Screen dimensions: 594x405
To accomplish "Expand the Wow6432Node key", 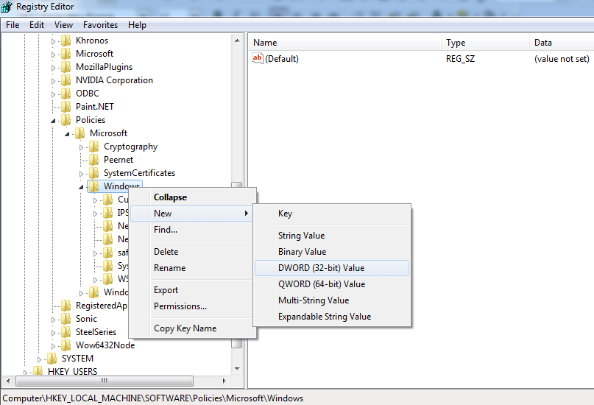I will click(54, 345).
